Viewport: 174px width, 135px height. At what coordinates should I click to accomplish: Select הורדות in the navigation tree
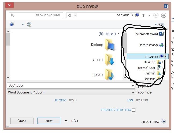153,73
